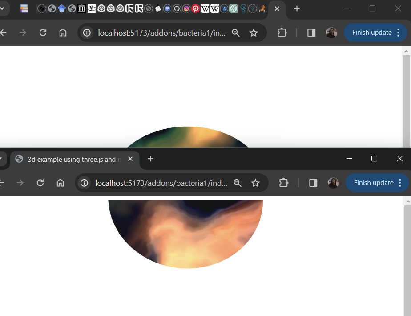Switch to the '3d example using three.js' tab
This screenshot has width=411, height=316.
pyautogui.click(x=71, y=159)
